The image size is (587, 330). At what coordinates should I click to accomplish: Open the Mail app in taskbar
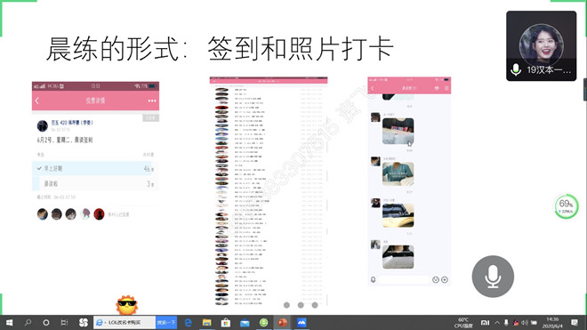coord(245,323)
